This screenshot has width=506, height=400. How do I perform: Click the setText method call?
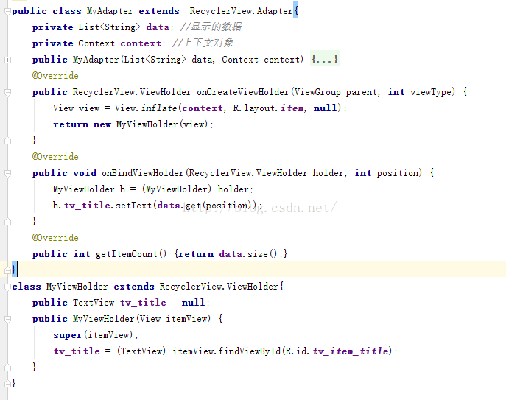coord(133,206)
